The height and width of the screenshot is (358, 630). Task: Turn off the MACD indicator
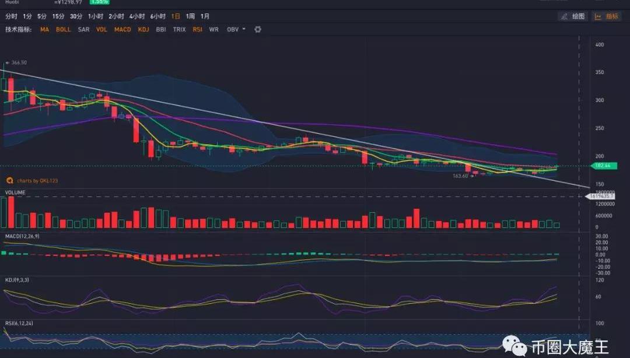pos(123,29)
